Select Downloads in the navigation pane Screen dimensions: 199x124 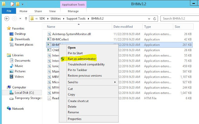click(x=22, y=39)
